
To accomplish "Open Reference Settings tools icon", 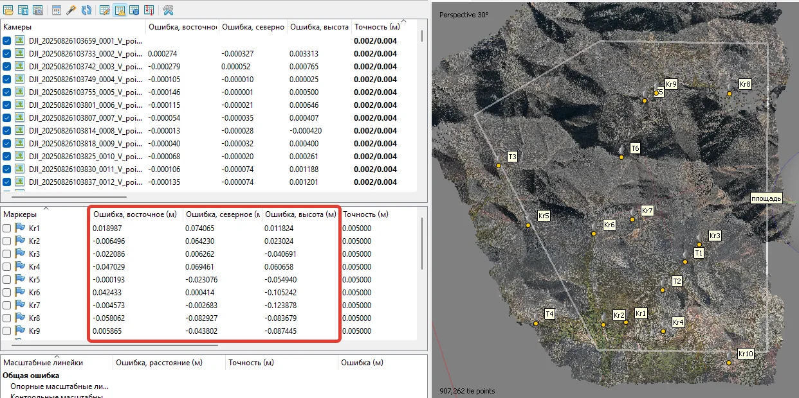I will (167, 10).
